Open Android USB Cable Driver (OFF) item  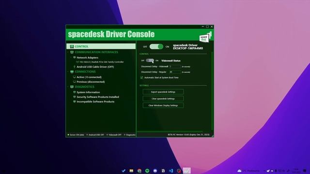pos(95,67)
